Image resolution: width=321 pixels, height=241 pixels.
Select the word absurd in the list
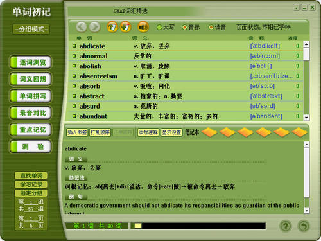pos(89,106)
